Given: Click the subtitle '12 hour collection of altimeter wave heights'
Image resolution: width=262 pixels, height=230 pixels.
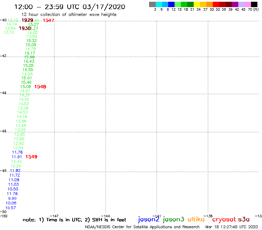Looking at the screenshot, I should tap(69, 15).
